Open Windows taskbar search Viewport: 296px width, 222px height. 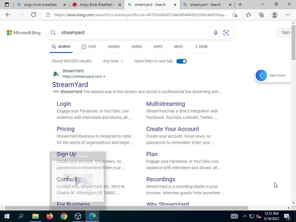click(21, 216)
